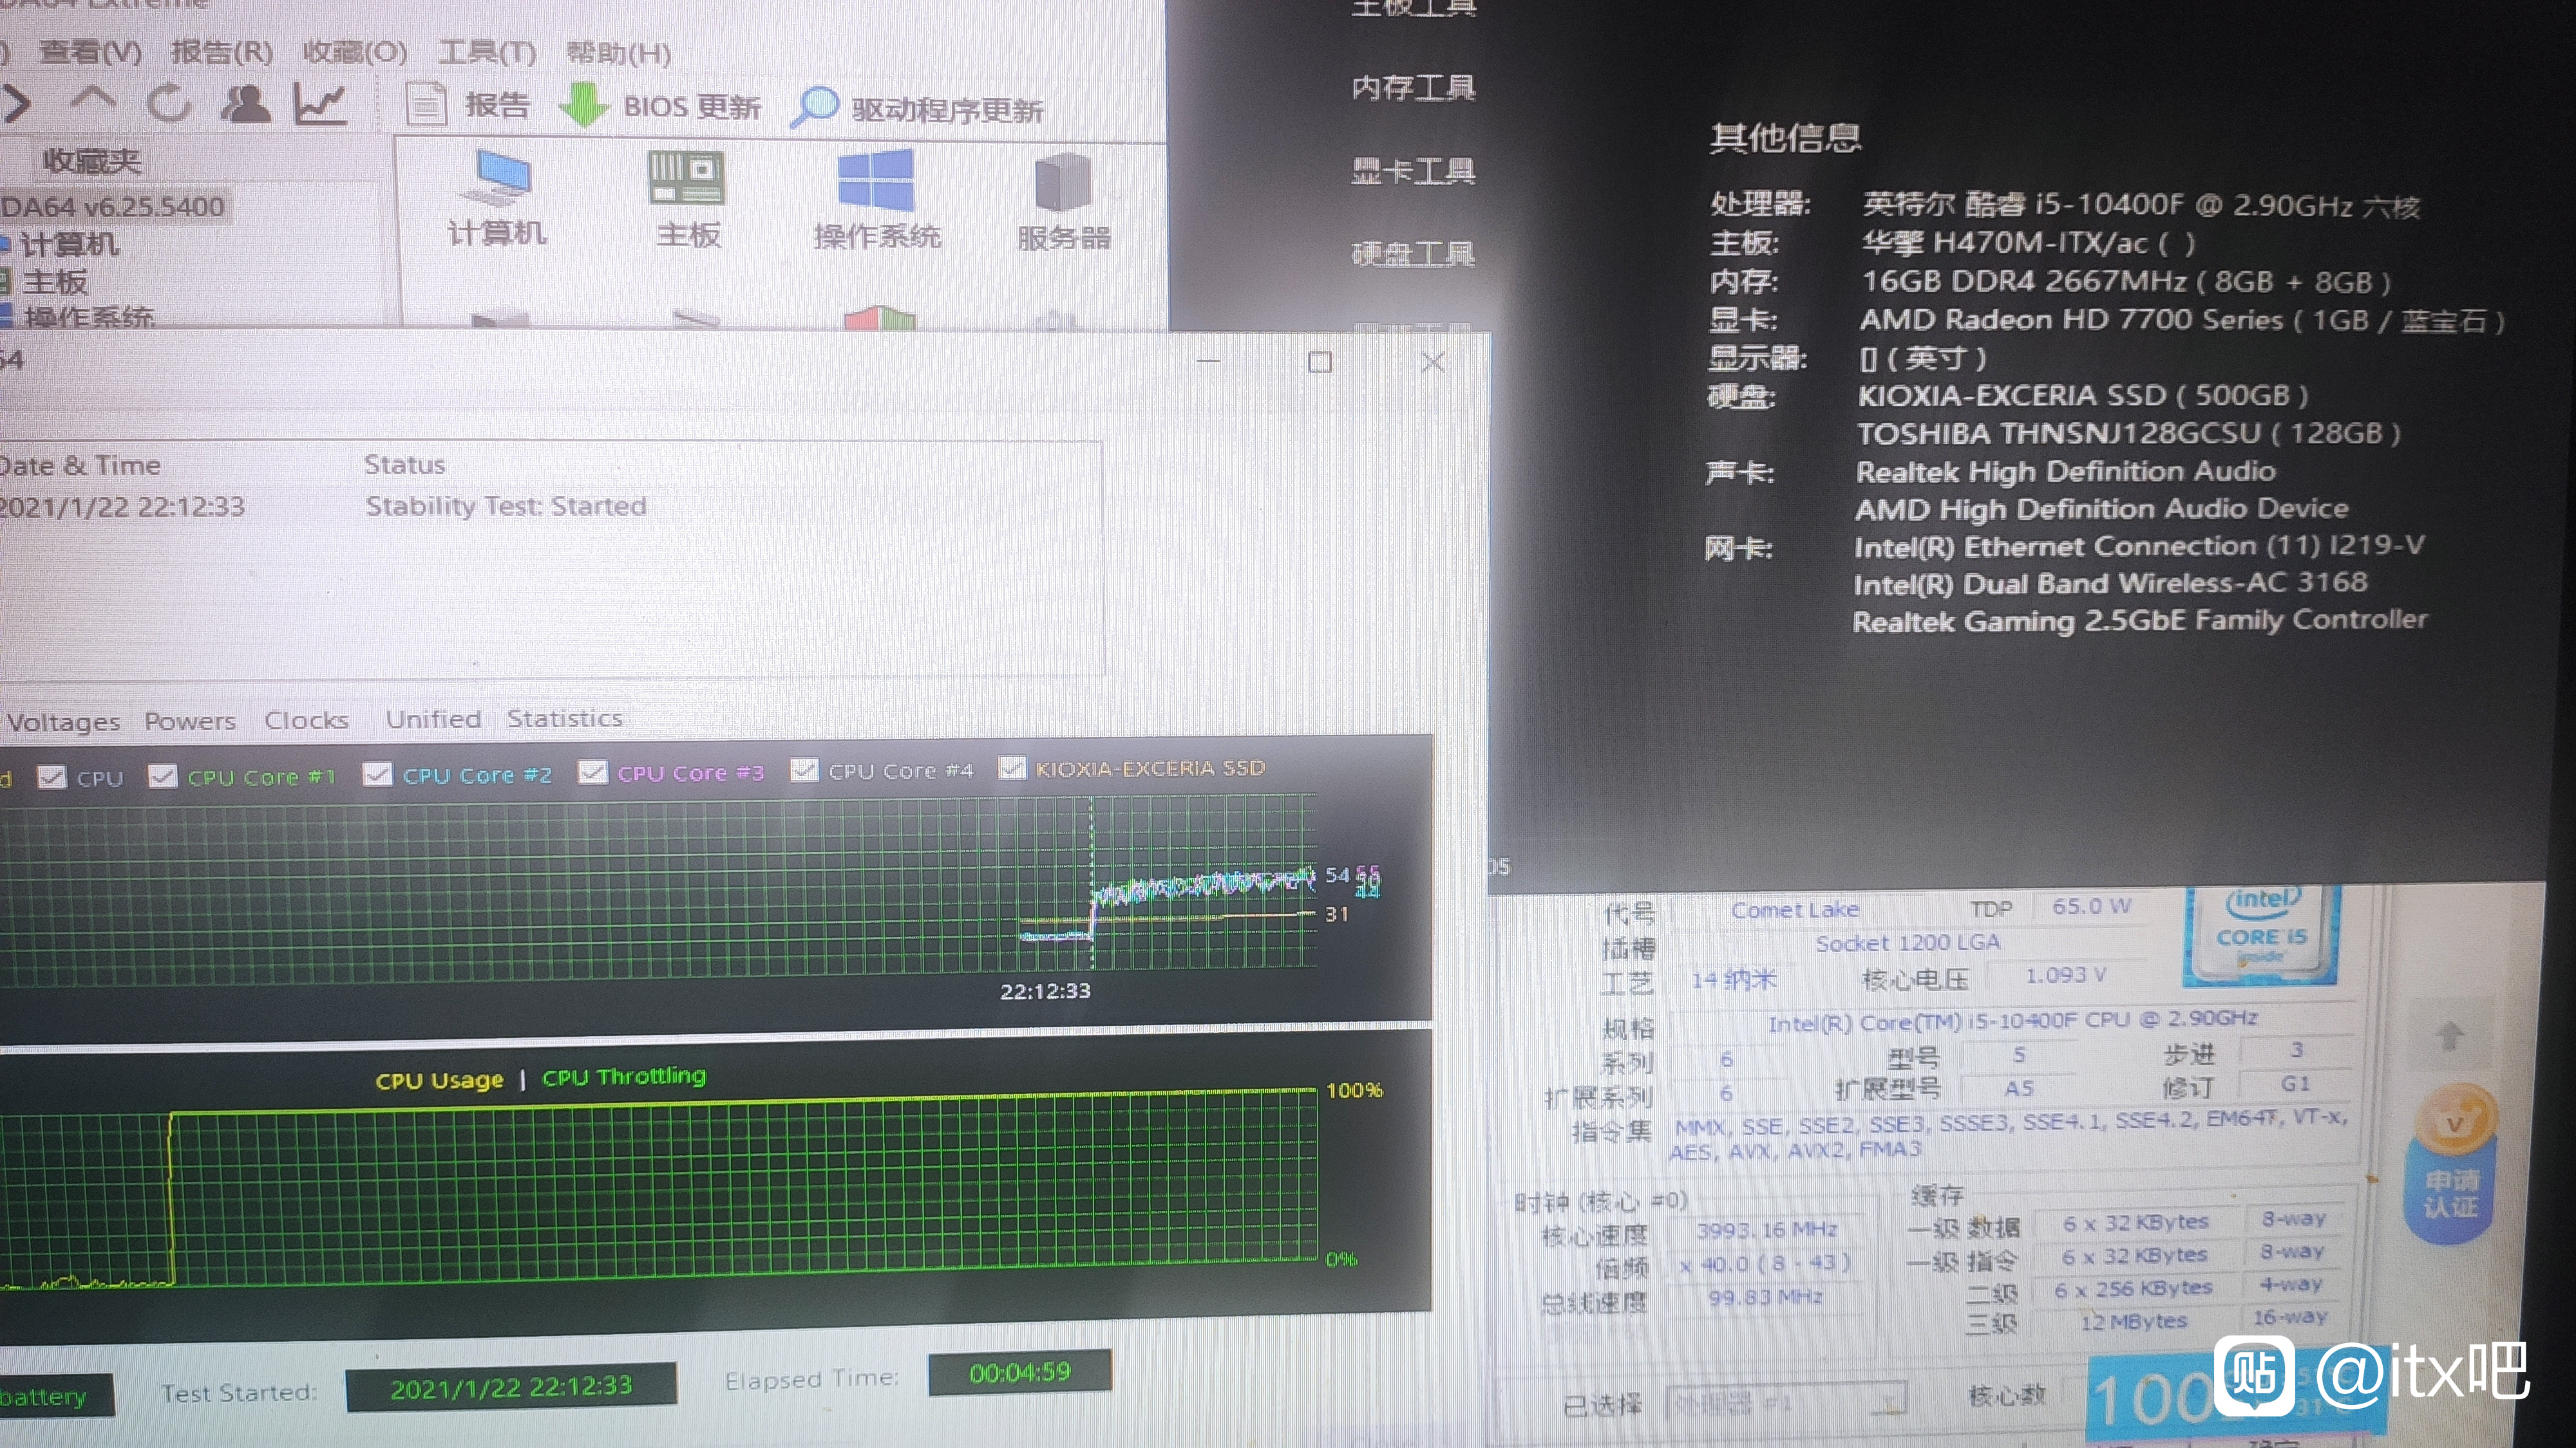Screen dimensions: 2576x1448
Task: Click the Socket 1200 LGA value
Action: click(x=1907, y=942)
